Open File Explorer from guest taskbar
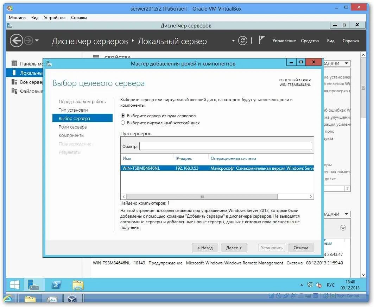374x307 pixels. pyautogui.click(x=78, y=285)
